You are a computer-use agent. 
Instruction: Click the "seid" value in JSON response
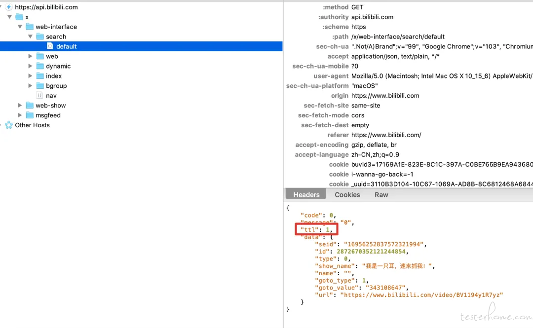[383, 244]
